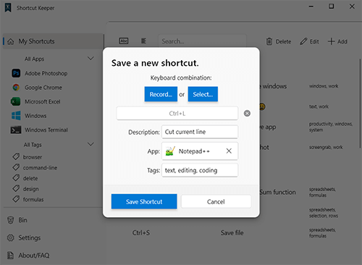Open My Shortcuts section

pyautogui.click(x=53, y=41)
